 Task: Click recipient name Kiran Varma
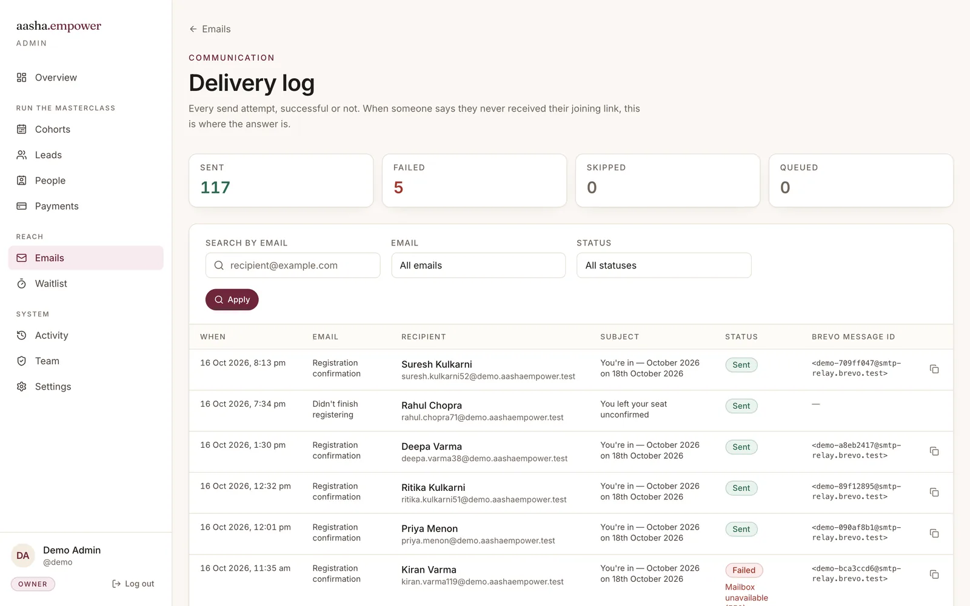[x=429, y=570]
